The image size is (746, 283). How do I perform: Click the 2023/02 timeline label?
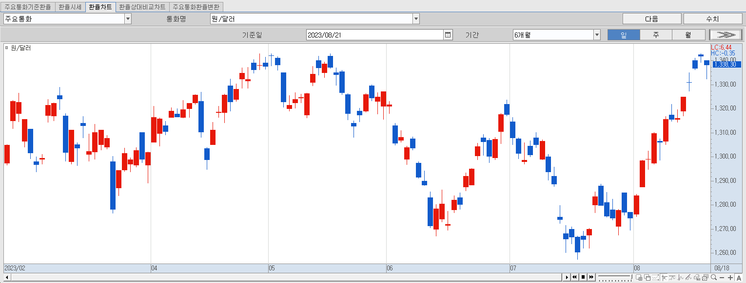(15, 268)
